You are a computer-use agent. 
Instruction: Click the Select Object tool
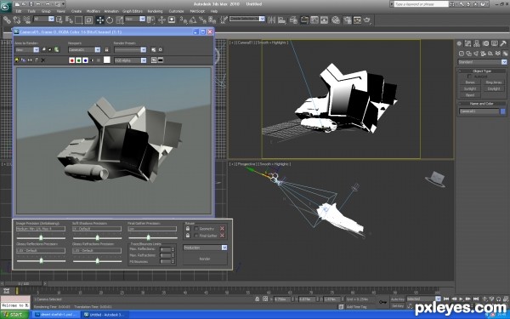59,20
